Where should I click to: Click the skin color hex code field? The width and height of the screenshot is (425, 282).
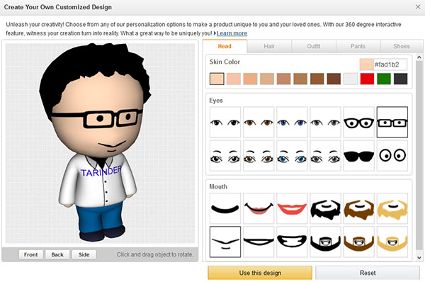click(383, 64)
